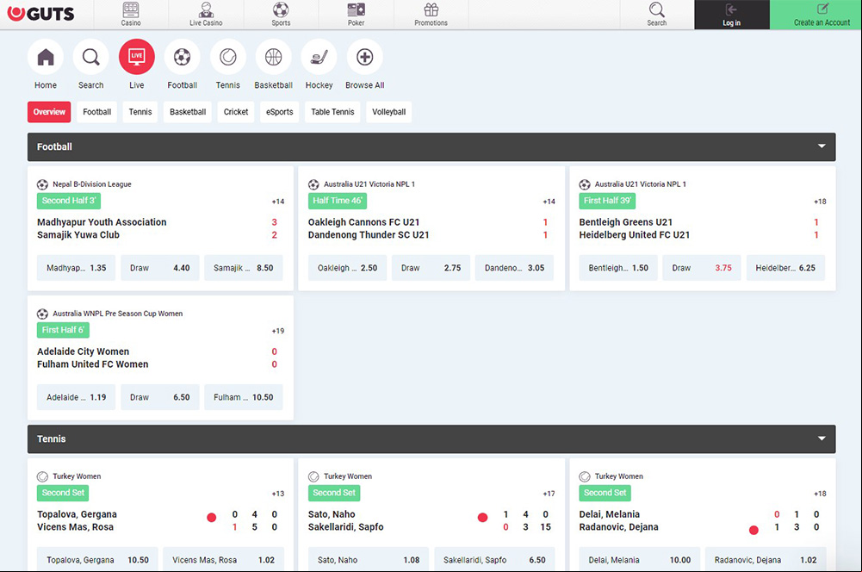Bet on Sato, Naho at 1.08
This screenshot has width=862, height=572.
(x=369, y=559)
